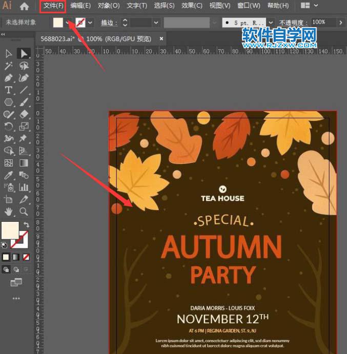Viewport: 347px width, 354px height.
Task: Expand workspace switcher dropdown arrow
Action: click(x=316, y=5)
